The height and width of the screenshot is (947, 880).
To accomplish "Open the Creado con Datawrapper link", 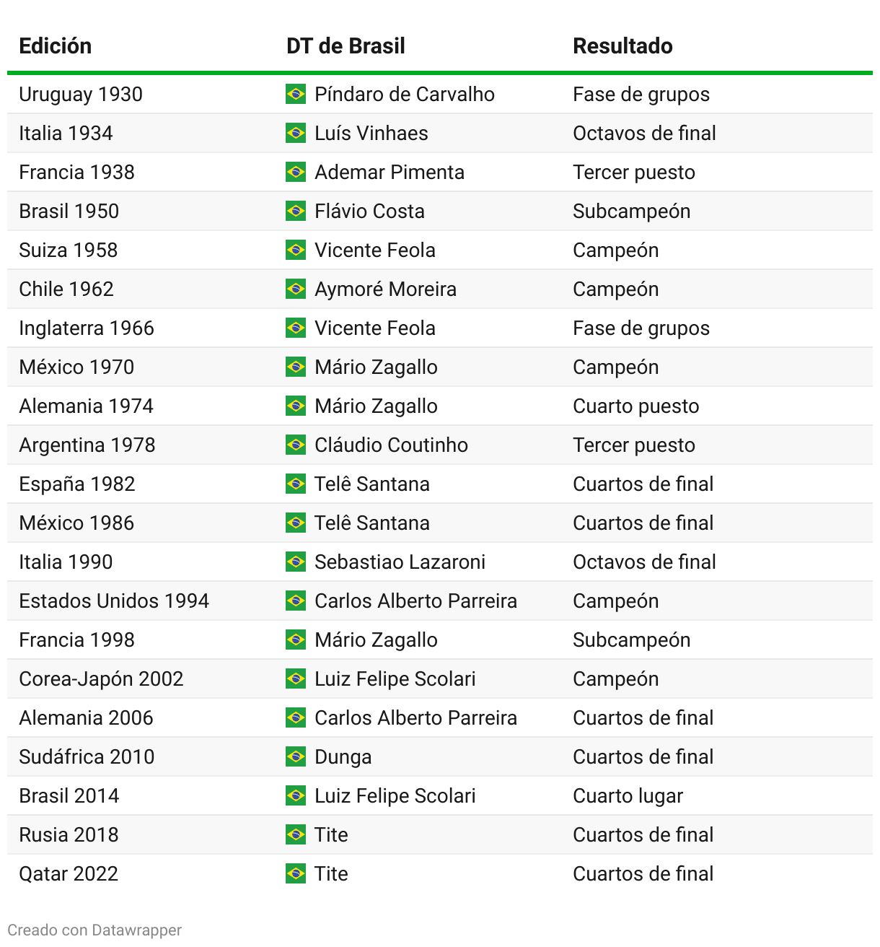I will pyautogui.click(x=94, y=930).
